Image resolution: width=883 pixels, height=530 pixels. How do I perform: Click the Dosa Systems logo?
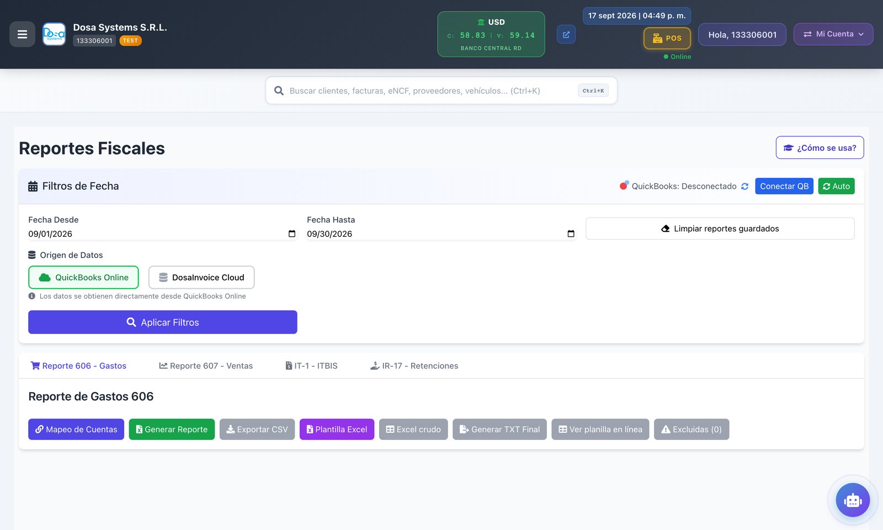(x=54, y=34)
